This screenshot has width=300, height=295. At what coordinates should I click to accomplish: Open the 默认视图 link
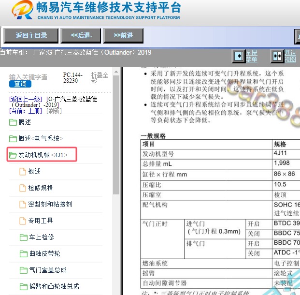(290, 56)
